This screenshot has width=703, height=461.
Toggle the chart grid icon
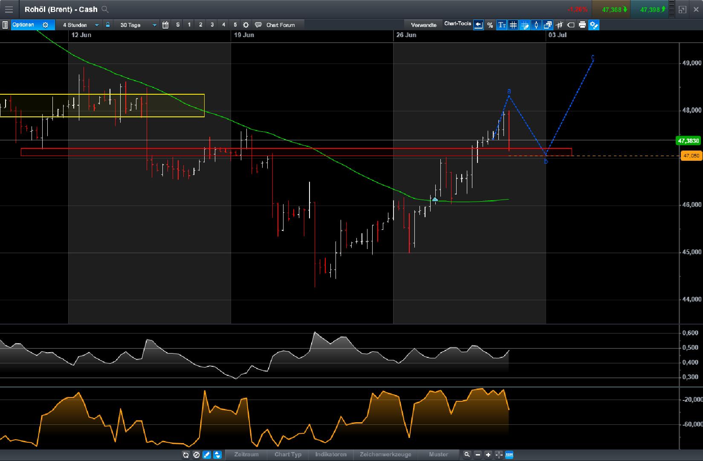click(x=513, y=25)
